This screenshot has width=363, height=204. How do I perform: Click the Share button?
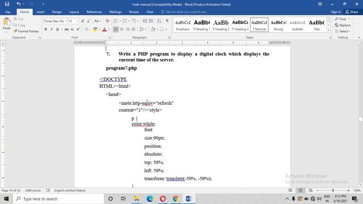pyautogui.click(x=352, y=12)
